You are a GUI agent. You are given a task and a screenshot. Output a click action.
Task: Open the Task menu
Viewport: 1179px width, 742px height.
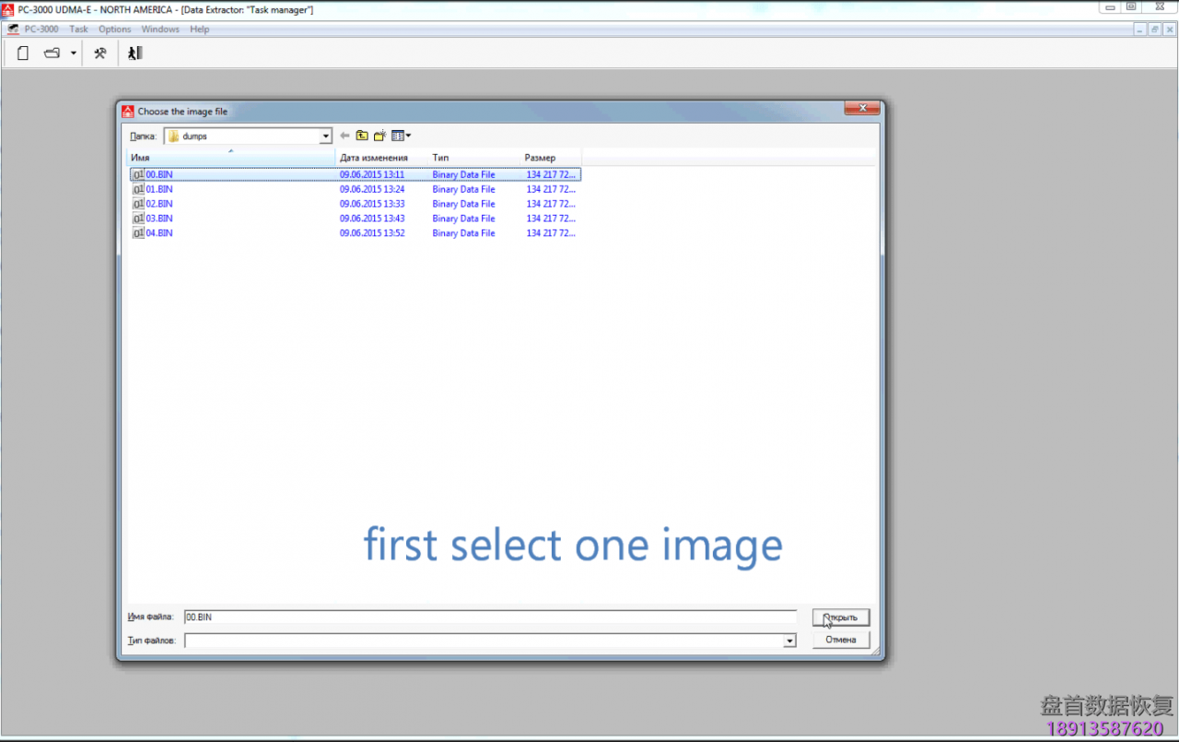tap(78, 29)
